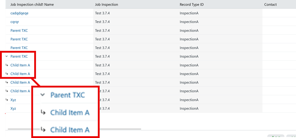Image resolution: width=296 pixels, height=138 pixels.
Task: Open the cadqdqeqe record link
Action: click(x=19, y=13)
